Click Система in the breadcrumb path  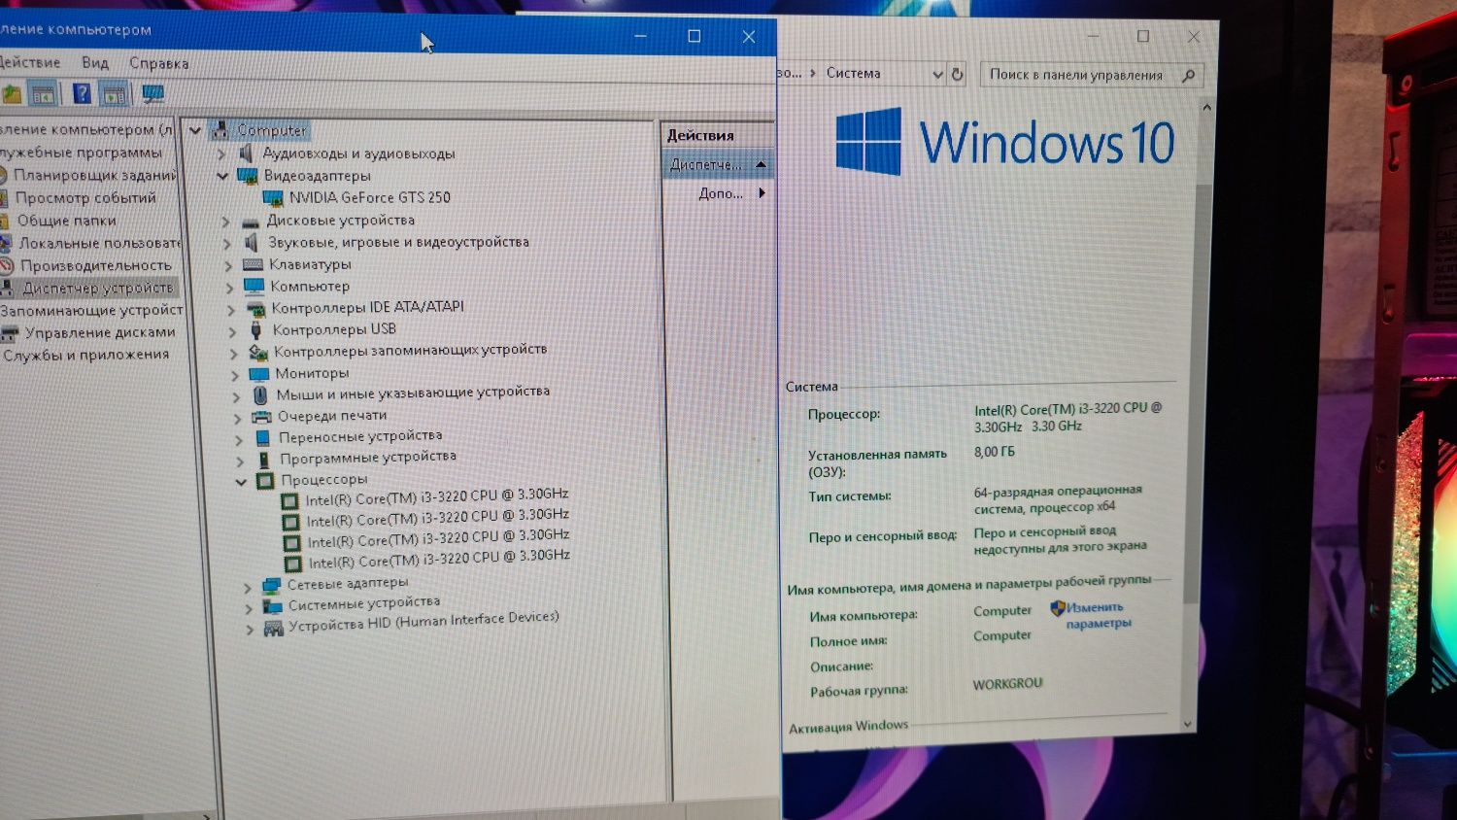tap(854, 73)
